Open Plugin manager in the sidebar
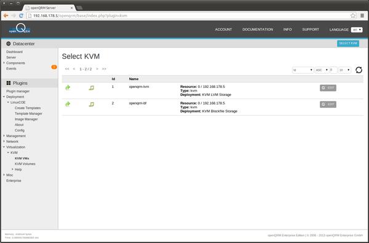 18,91
